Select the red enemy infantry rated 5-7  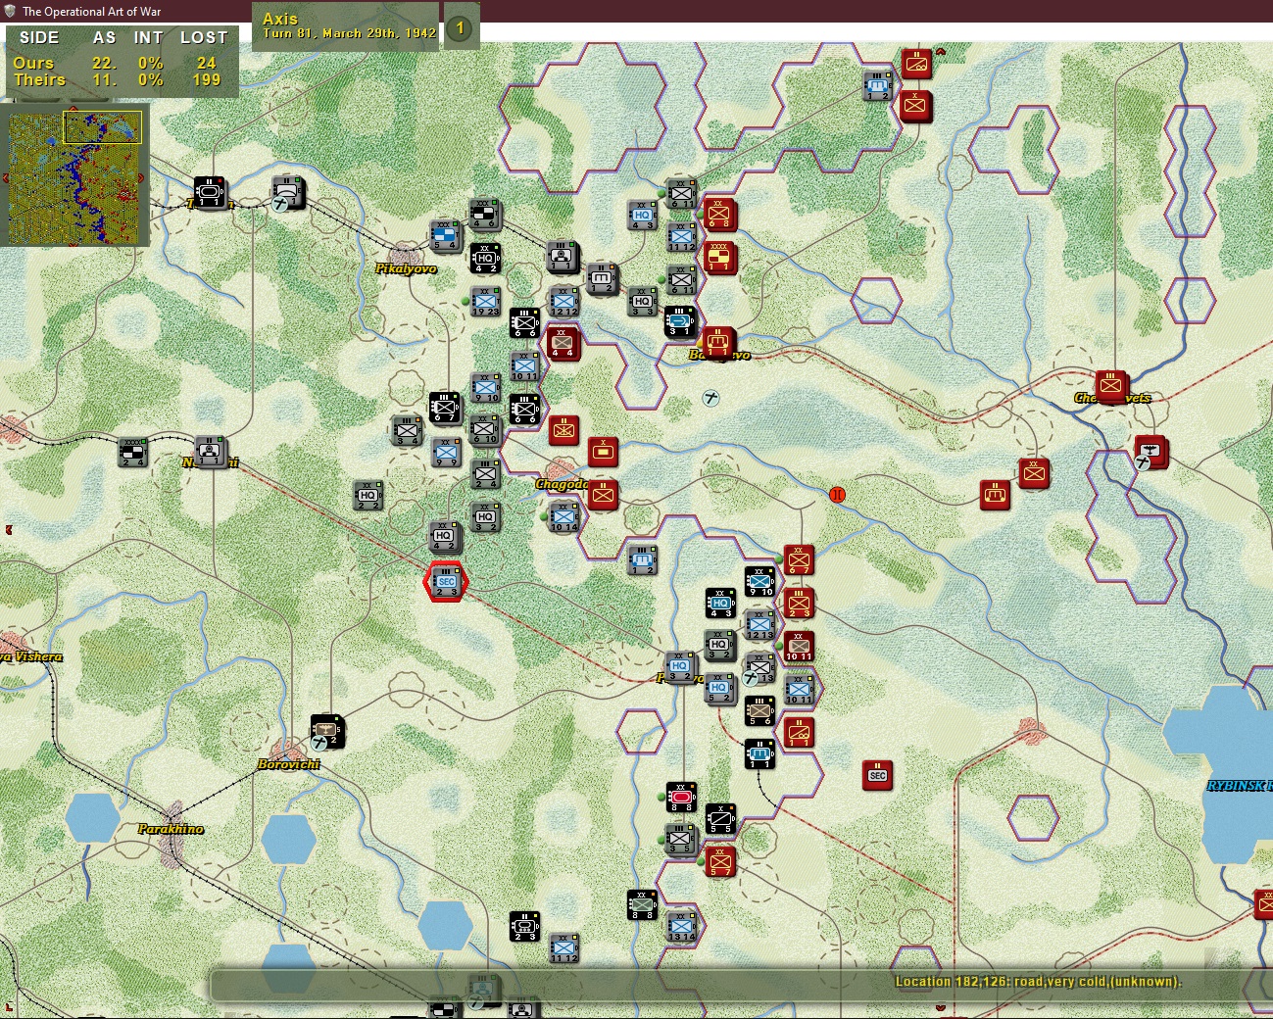720,862
